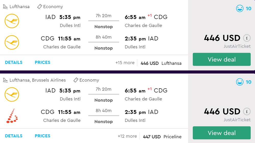Click the second result's price info icon
Image resolution: width=255 pixels, height=143 pixels.
click(x=246, y=112)
